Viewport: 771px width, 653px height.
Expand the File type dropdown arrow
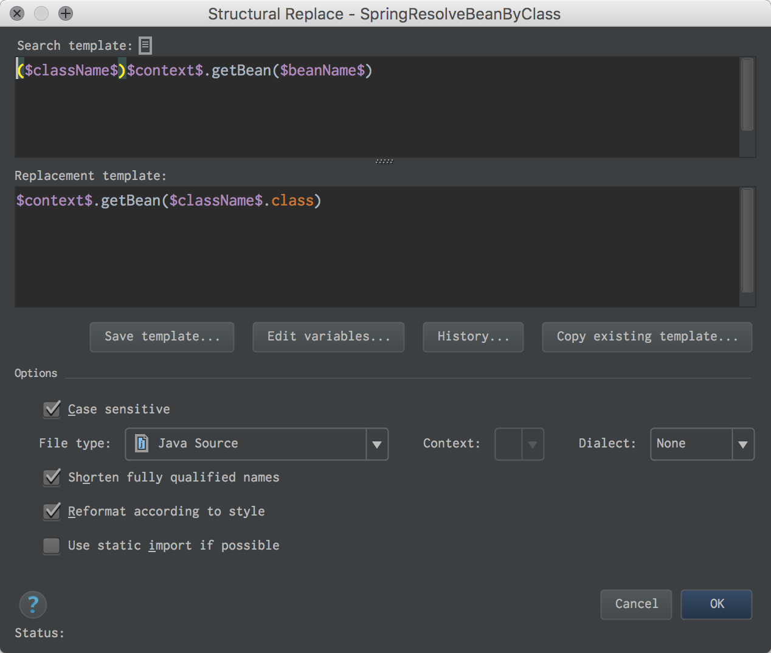(x=377, y=444)
